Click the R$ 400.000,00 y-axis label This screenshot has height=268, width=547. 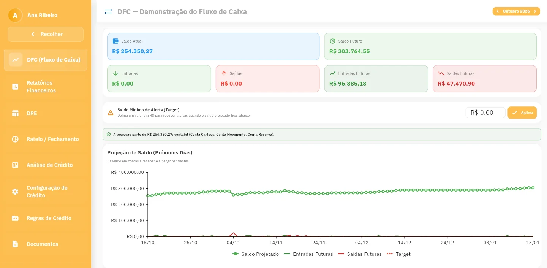[127, 172]
